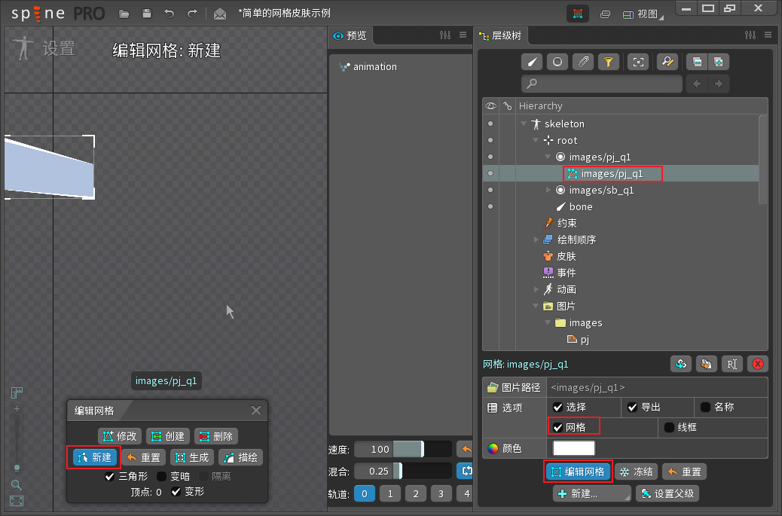Toggle the 变形 checkbox
Viewport: 782px width, 516px height.
[x=176, y=492]
